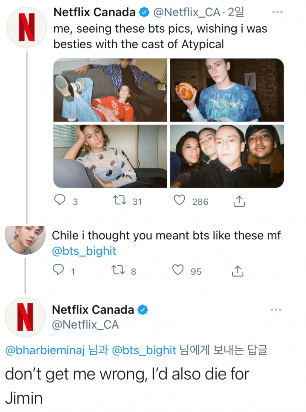Reply to the 'Chile i thought' tweet
Screen dimensions: 306x412
58,270
